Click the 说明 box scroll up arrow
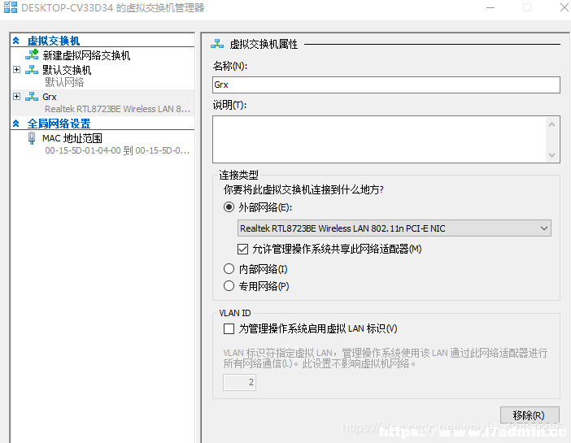Screen dimensions: 571x443 point(551,124)
